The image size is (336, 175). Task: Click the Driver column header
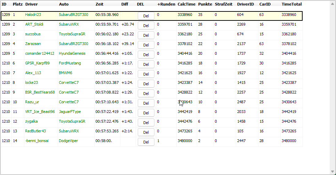pos(31,4)
